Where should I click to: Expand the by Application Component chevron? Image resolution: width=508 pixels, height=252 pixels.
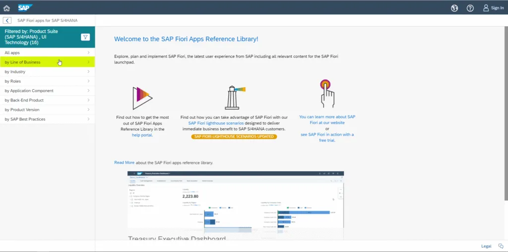click(x=88, y=91)
